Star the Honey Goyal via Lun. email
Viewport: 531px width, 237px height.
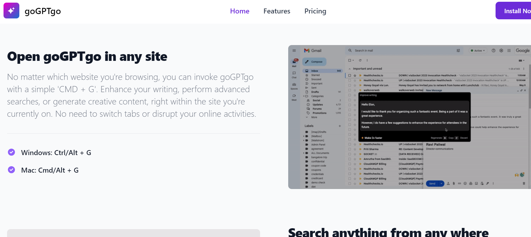355,85
